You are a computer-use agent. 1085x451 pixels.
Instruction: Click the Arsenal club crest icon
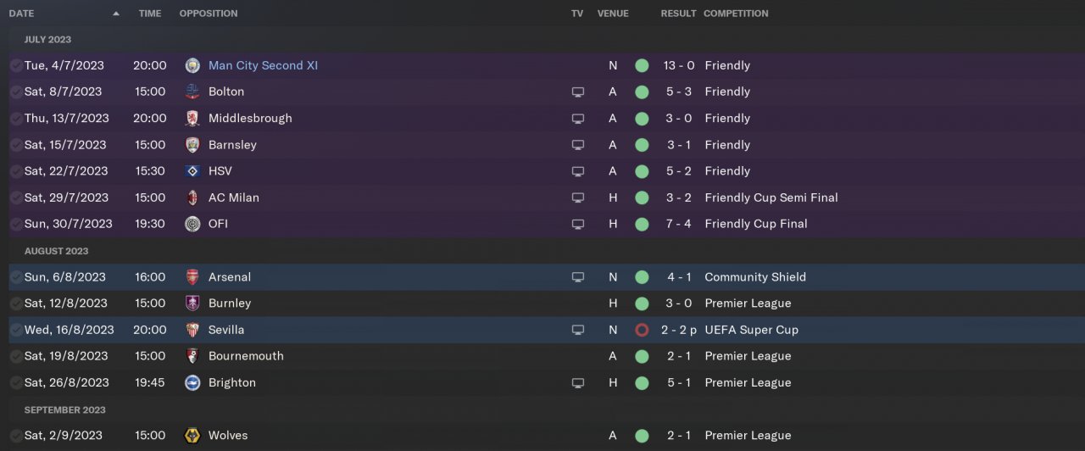(192, 277)
